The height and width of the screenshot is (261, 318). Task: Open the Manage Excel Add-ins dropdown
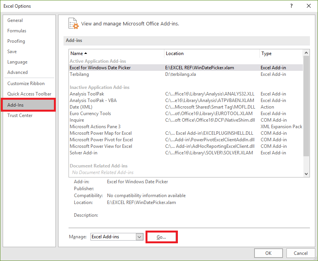pos(117,237)
